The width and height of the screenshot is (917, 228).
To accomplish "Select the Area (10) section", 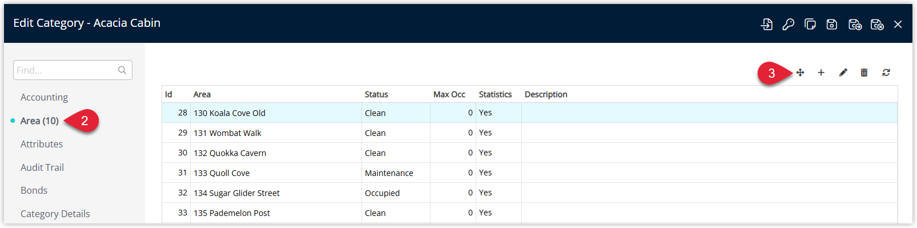I will coord(39,121).
